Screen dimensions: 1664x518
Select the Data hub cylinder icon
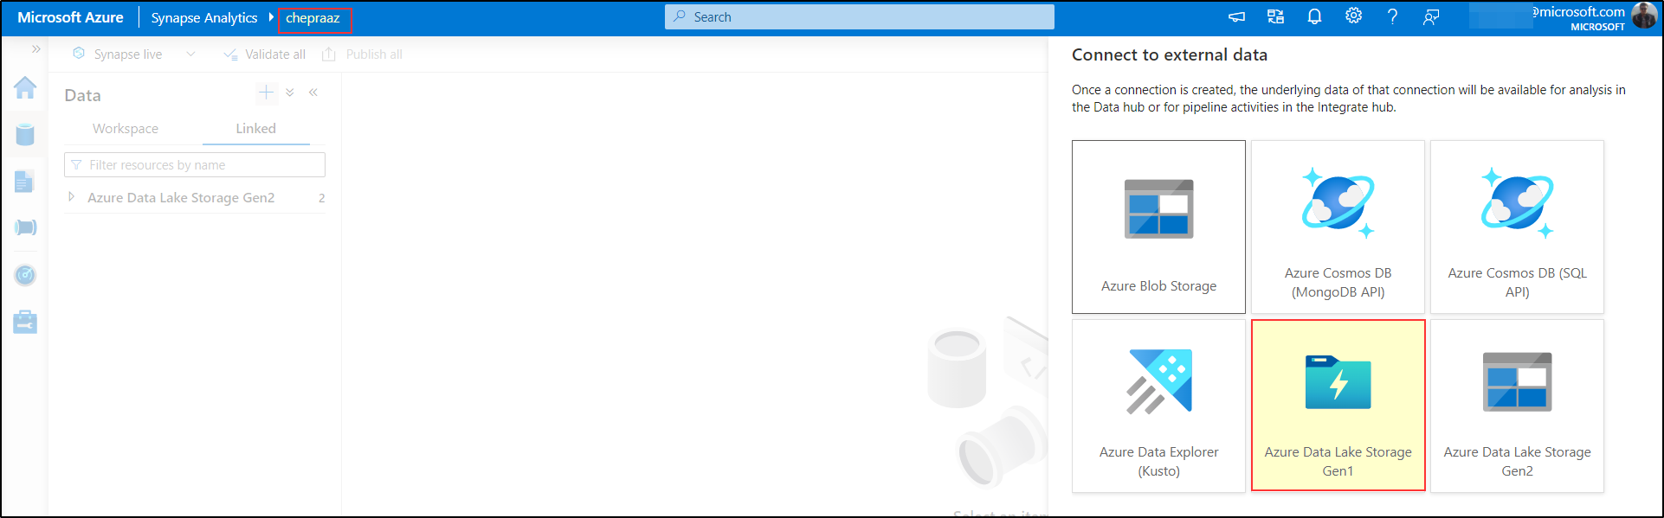(25, 134)
